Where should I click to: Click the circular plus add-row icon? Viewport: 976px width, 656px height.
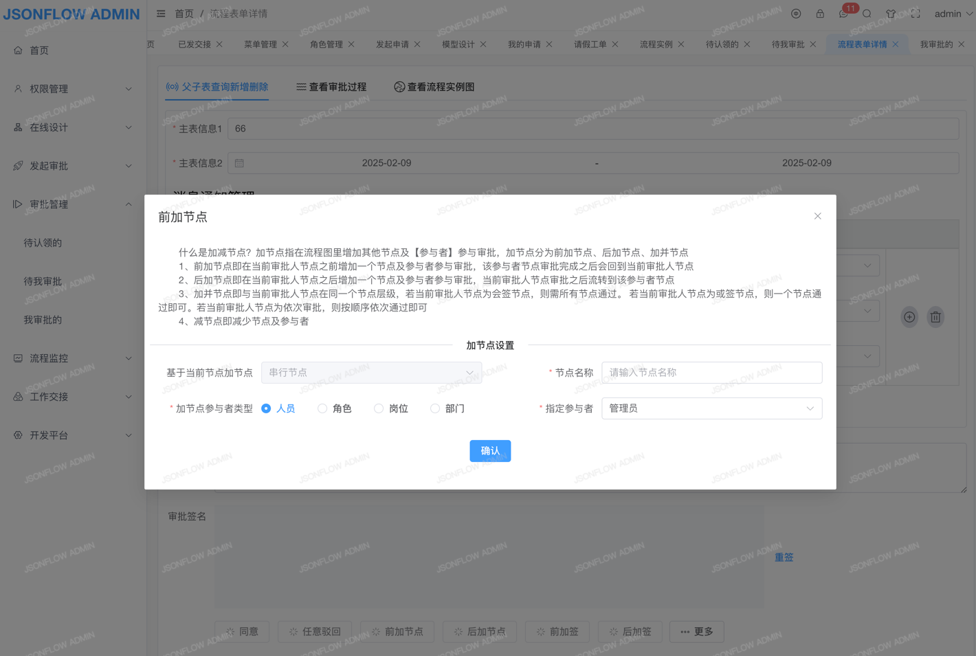[x=909, y=317]
